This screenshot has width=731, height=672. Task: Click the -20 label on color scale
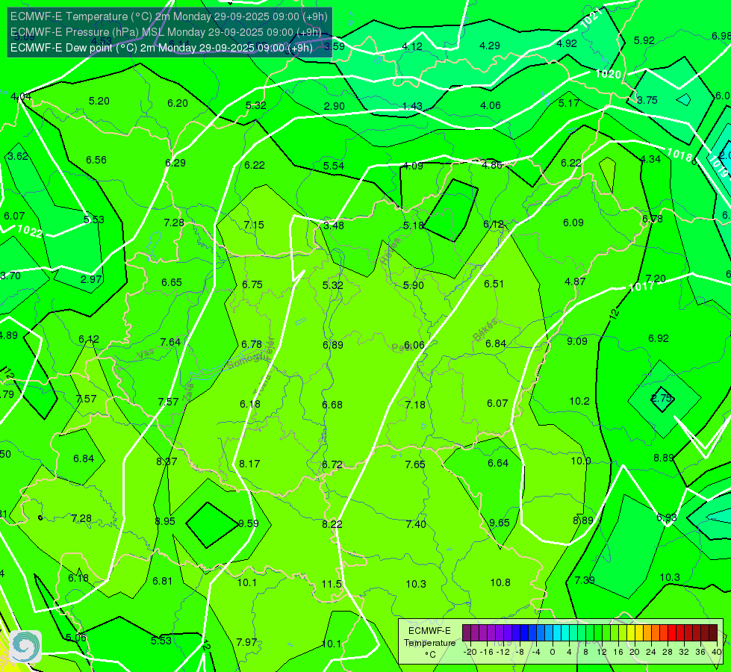click(x=470, y=652)
